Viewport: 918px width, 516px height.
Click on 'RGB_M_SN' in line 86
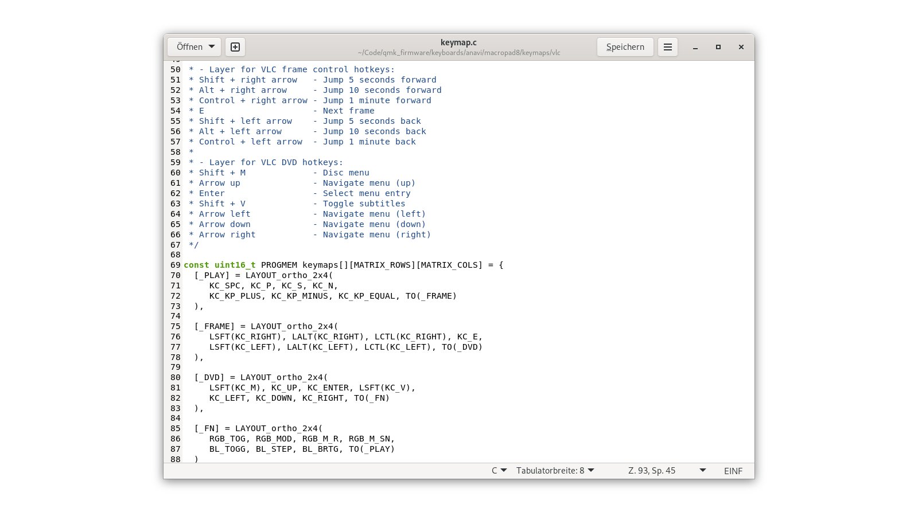369,439
